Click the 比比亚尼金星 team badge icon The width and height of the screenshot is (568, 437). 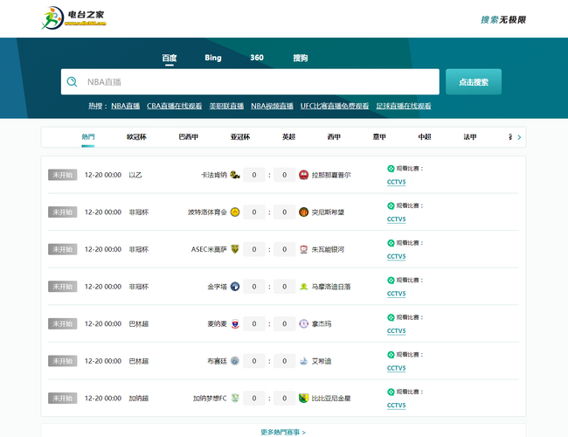click(x=303, y=399)
